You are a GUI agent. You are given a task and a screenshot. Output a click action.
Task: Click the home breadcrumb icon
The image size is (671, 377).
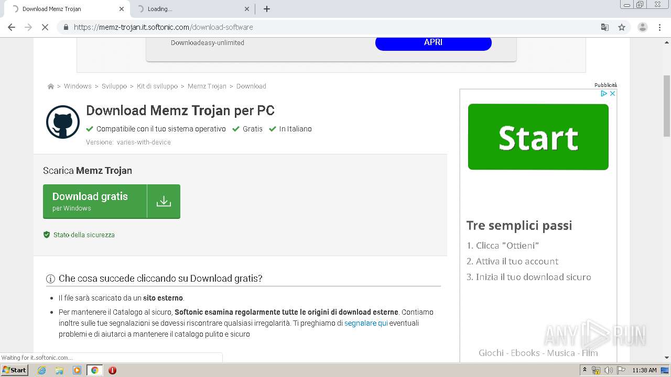click(x=51, y=86)
